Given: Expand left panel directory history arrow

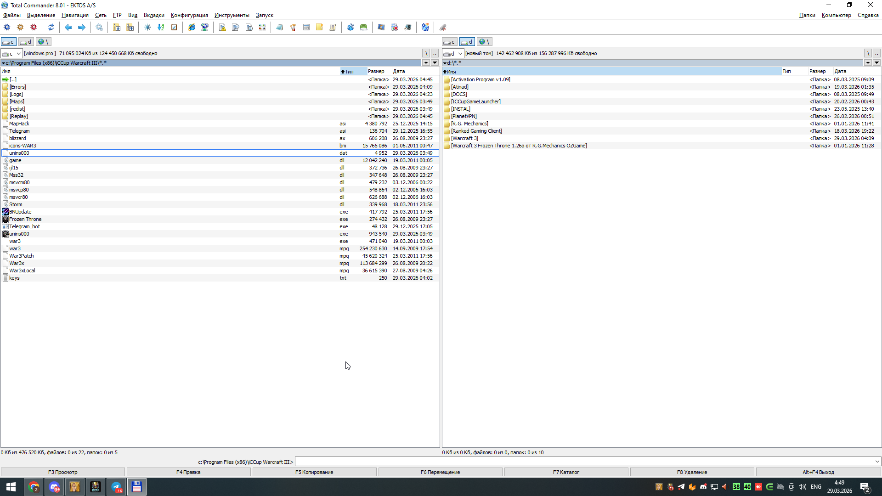Looking at the screenshot, I should point(435,63).
